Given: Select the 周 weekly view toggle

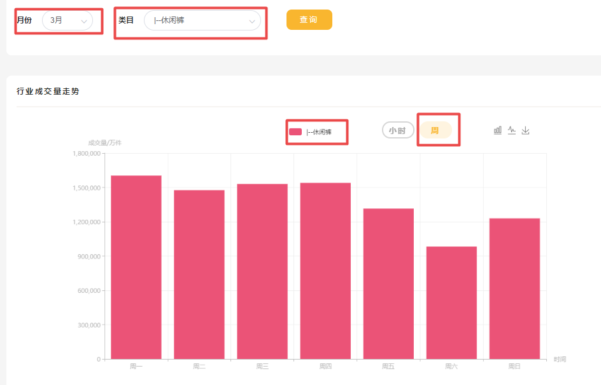Looking at the screenshot, I should [435, 130].
